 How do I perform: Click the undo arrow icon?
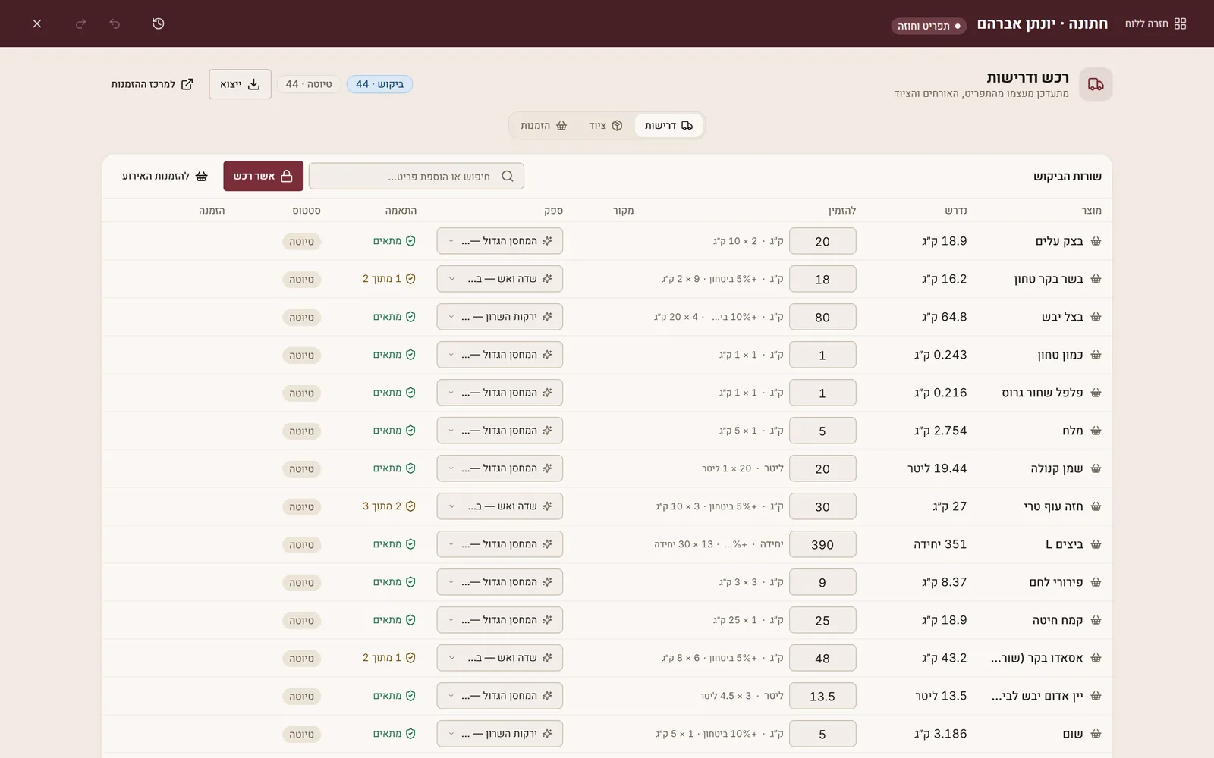[115, 23]
